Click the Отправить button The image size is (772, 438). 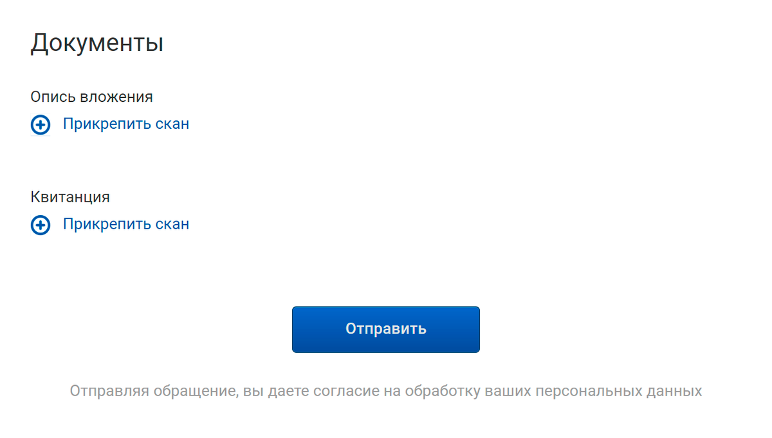pyautogui.click(x=386, y=329)
